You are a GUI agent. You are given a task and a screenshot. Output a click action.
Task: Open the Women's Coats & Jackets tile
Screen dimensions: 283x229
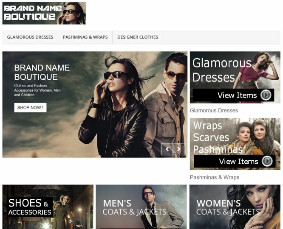235,207
